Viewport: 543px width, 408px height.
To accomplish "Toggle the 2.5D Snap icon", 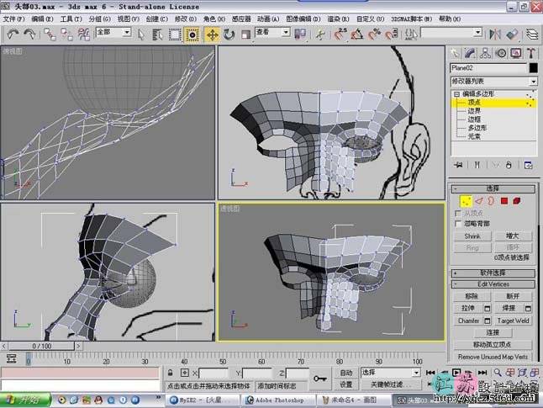I will (x=340, y=34).
